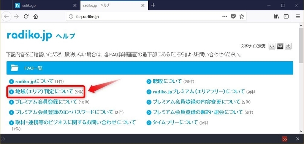This screenshot has width=304, height=144.
Task: Open radiko.jpについて FAQ link
Action: [34, 81]
